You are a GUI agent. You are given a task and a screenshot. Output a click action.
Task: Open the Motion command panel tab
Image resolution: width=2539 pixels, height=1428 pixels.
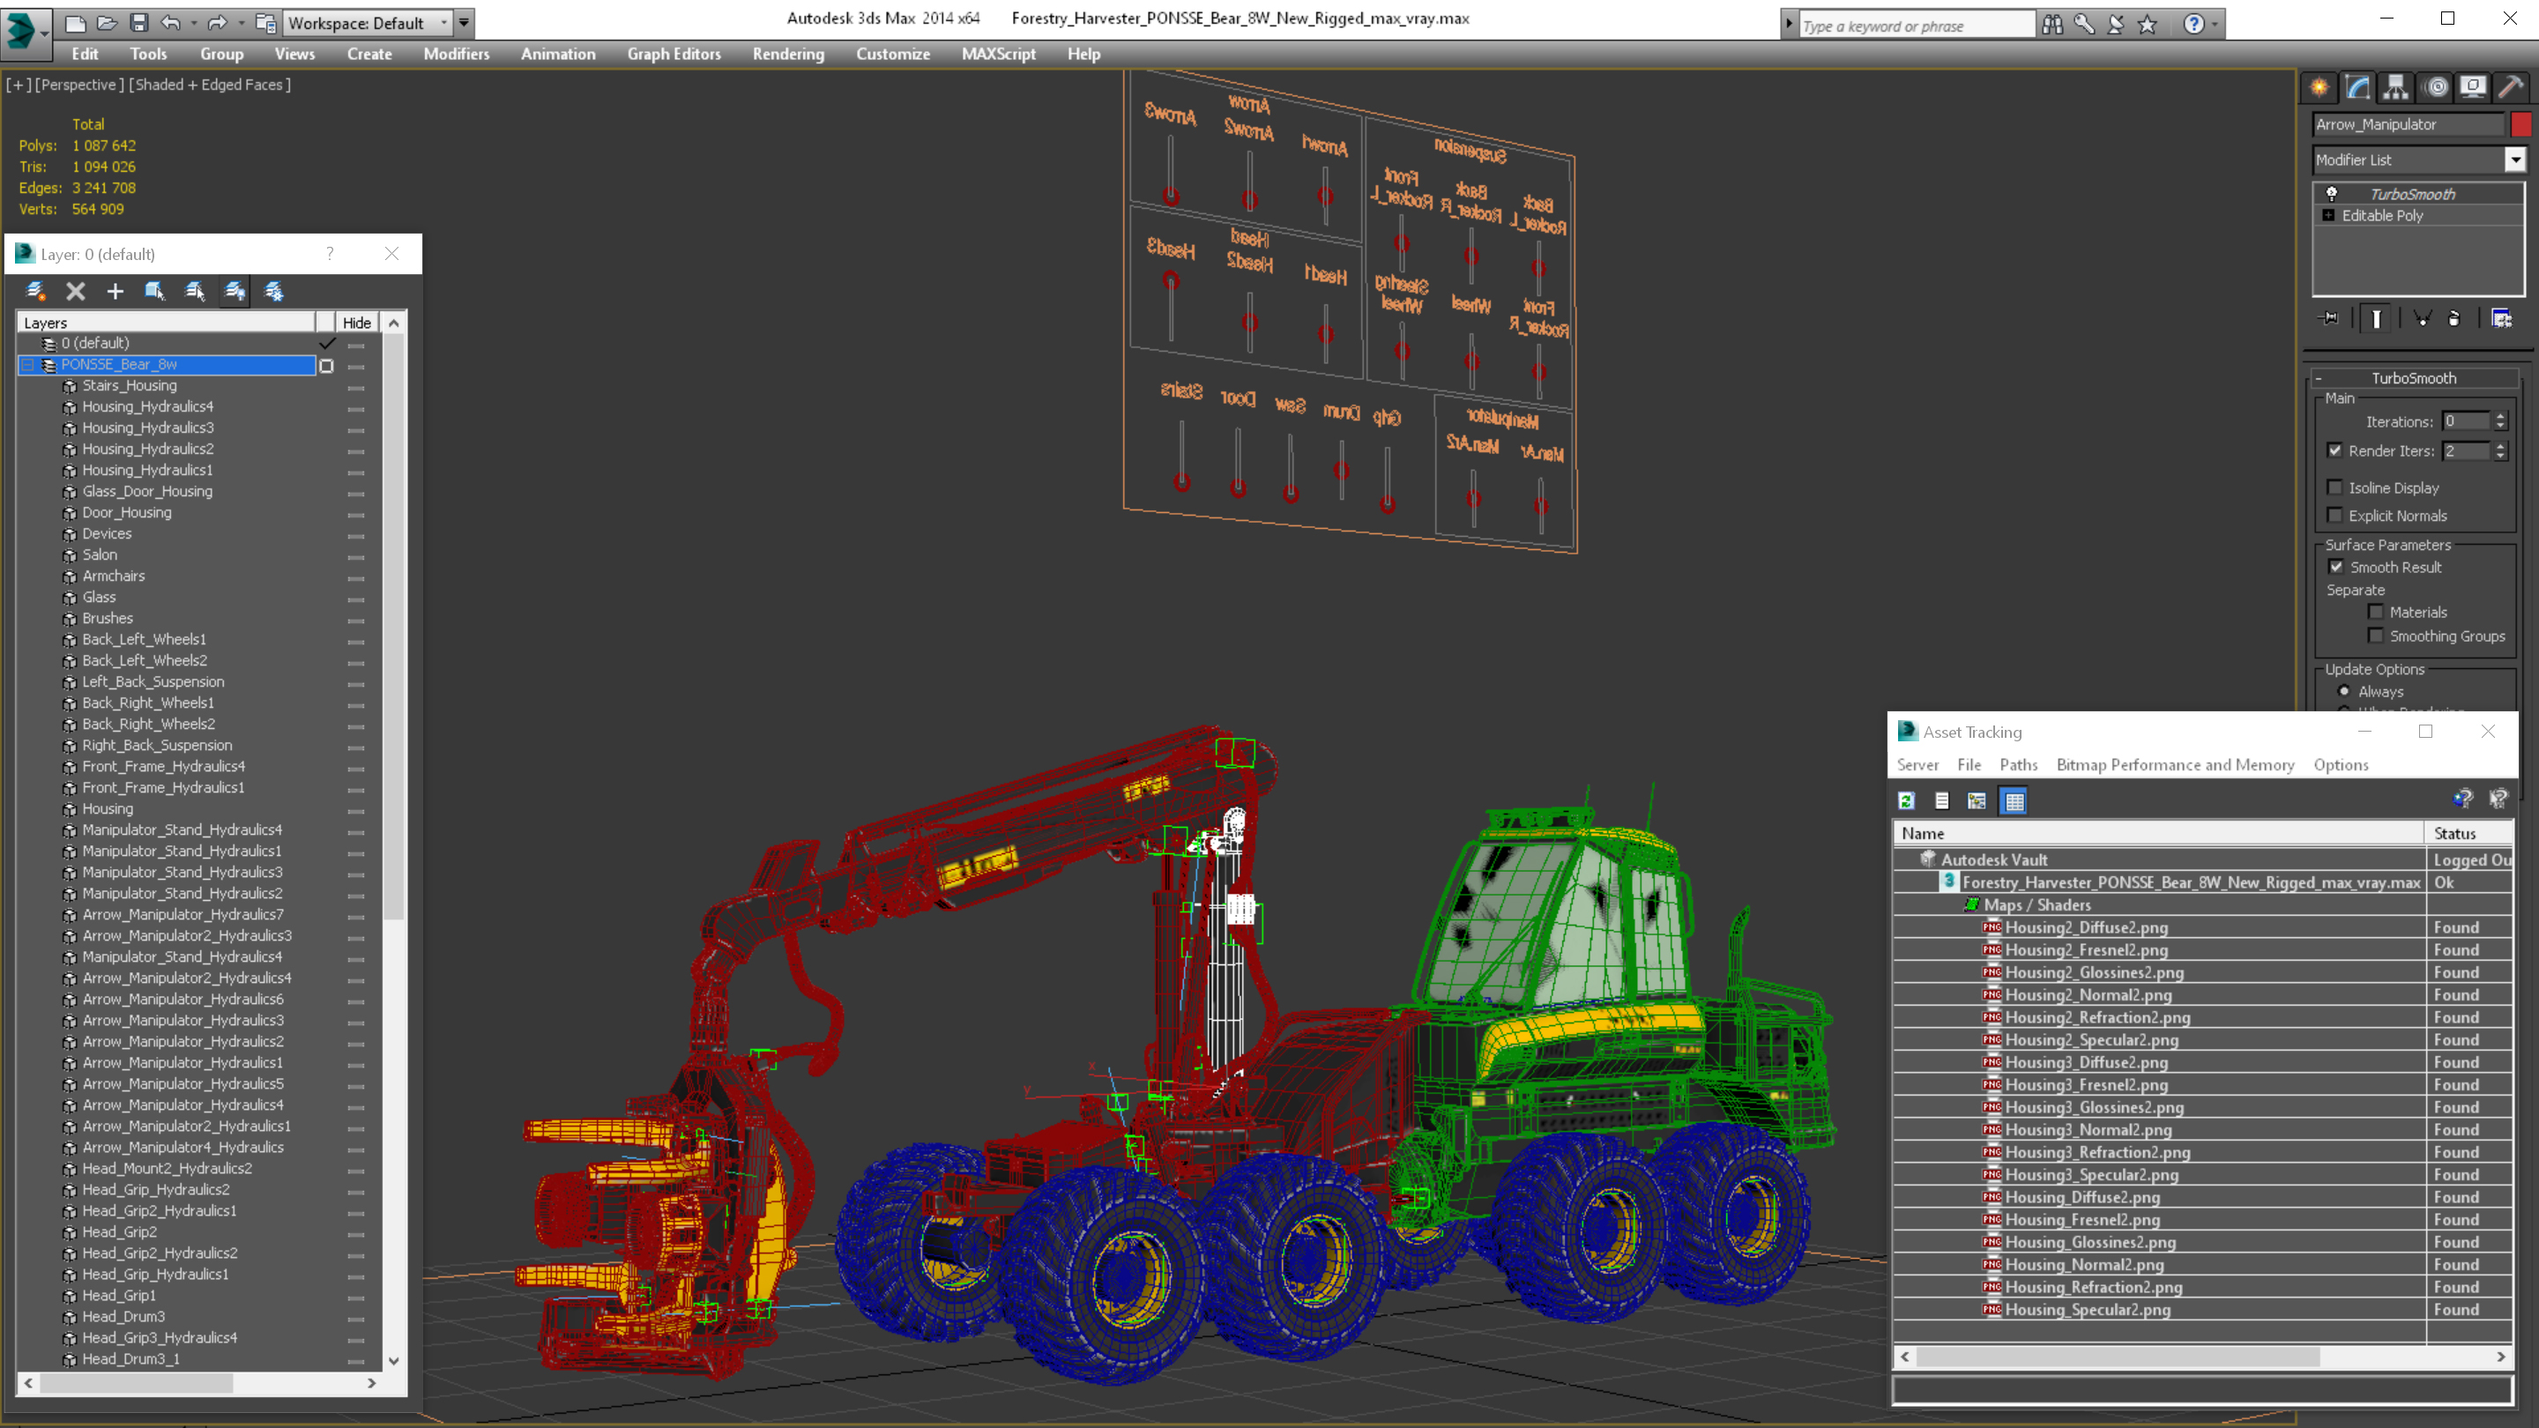click(x=2436, y=86)
